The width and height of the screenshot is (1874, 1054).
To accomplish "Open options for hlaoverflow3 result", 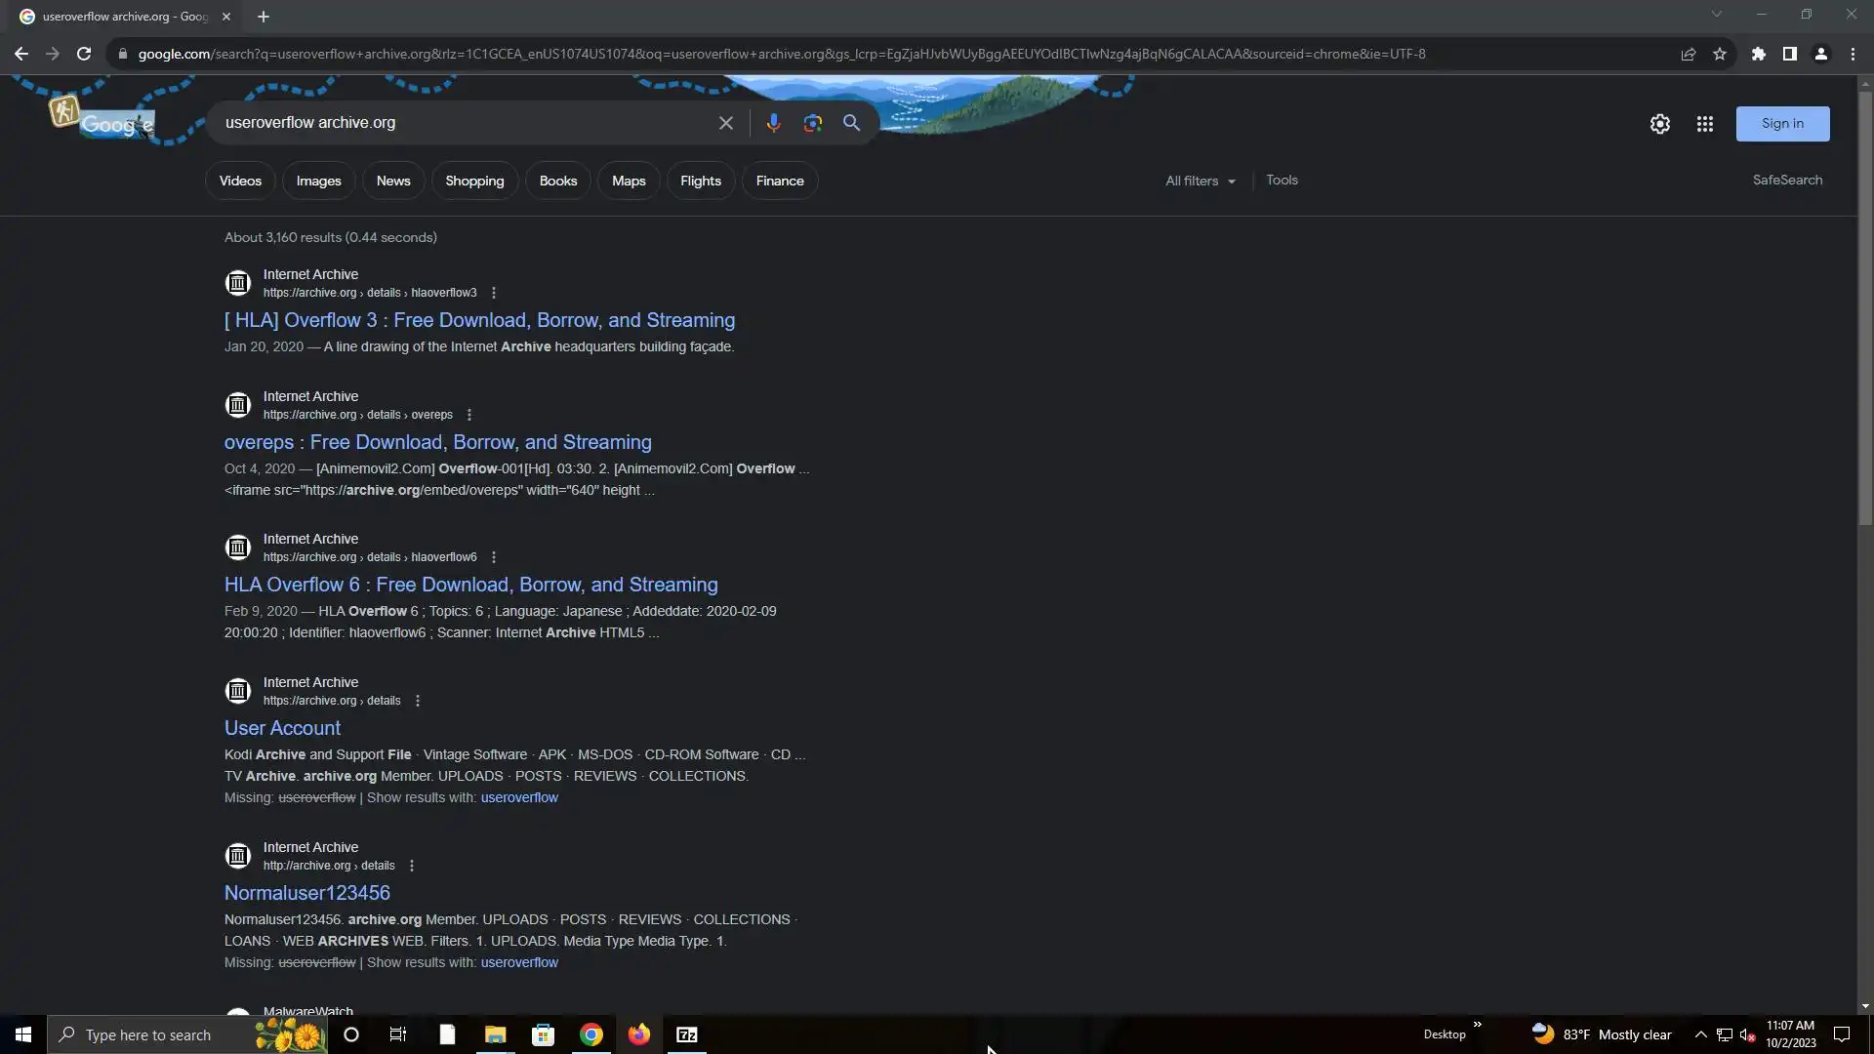I will 493,293.
